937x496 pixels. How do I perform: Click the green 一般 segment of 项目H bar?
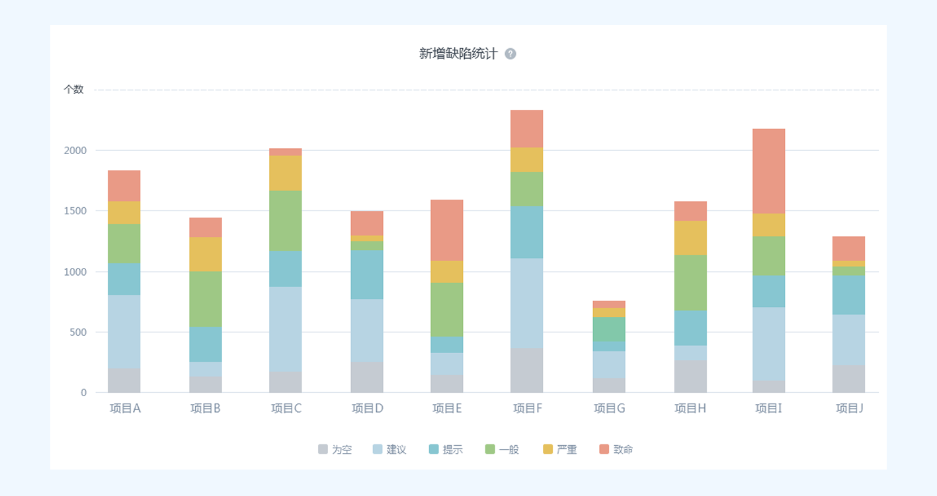pyautogui.click(x=691, y=283)
